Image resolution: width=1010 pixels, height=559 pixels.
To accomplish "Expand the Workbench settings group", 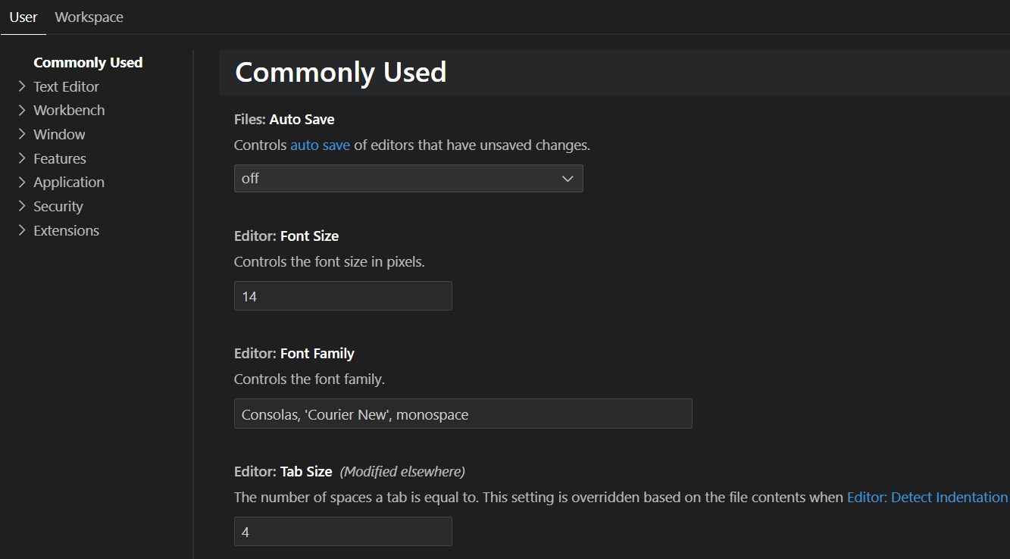I will [69, 110].
